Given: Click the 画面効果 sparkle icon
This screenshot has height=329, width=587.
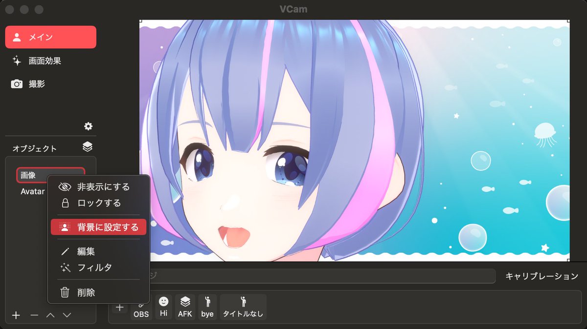Looking at the screenshot, I should [17, 61].
